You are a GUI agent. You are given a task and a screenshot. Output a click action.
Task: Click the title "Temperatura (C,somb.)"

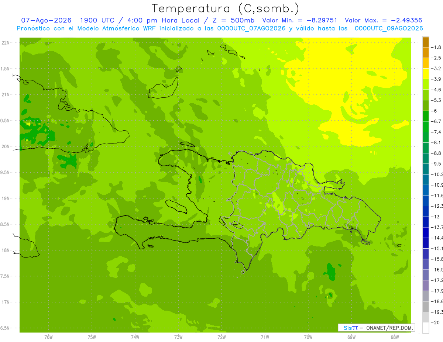226,8
